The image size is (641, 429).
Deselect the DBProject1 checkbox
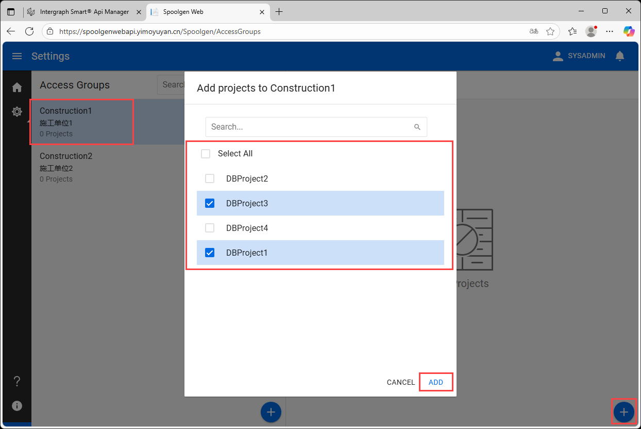pos(210,253)
